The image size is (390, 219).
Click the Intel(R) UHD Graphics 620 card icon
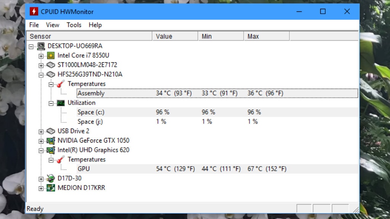click(51, 150)
